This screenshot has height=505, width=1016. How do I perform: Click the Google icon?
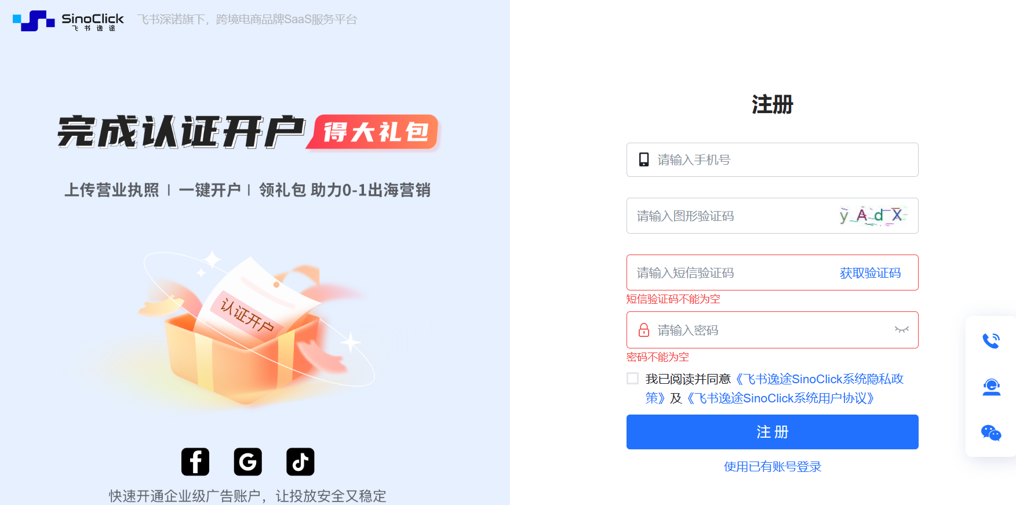point(248,462)
